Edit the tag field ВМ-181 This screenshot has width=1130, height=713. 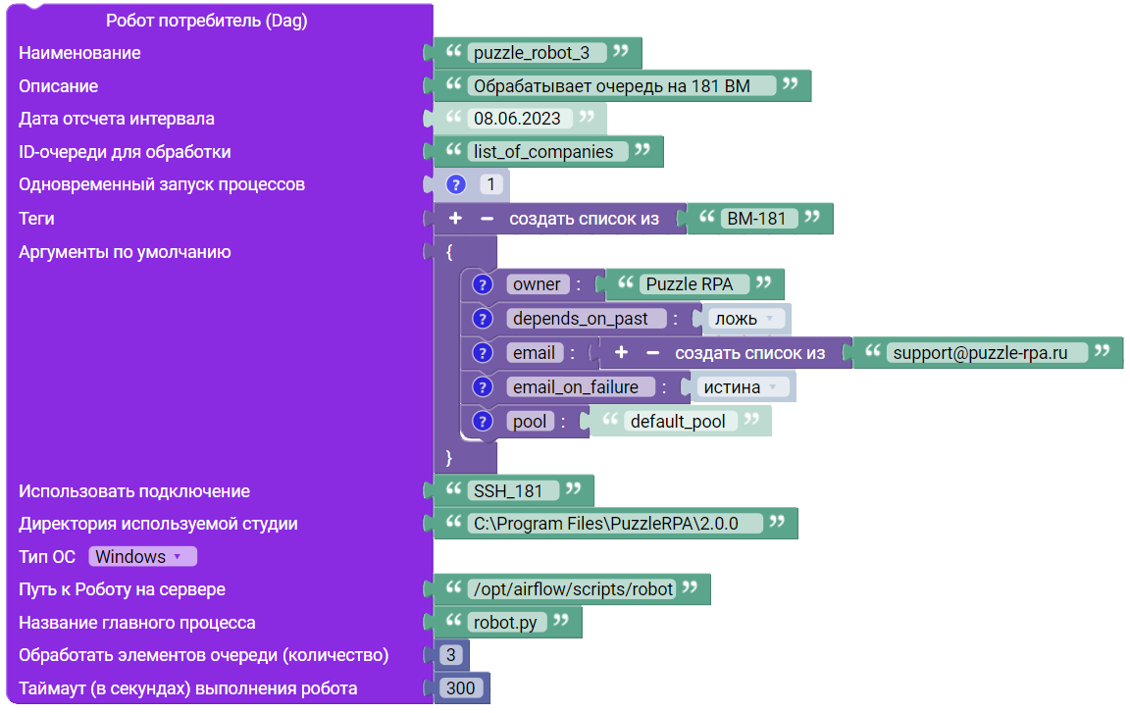click(759, 219)
